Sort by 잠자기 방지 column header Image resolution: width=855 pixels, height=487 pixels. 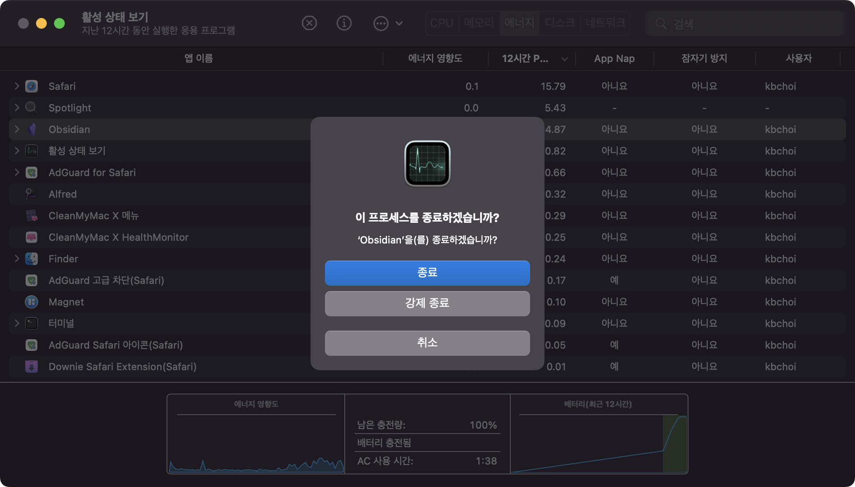(x=704, y=58)
